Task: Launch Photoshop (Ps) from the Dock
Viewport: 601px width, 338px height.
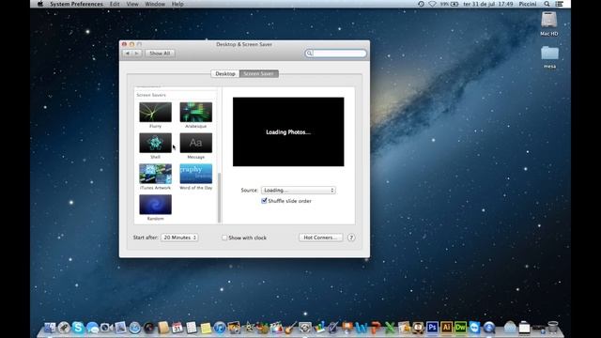Action: [432, 328]
